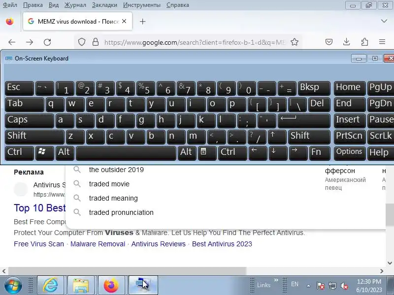This screenshot has height=295, width=394.
Task: Click the padlock site security icon
Action: [x=96, y=42]
